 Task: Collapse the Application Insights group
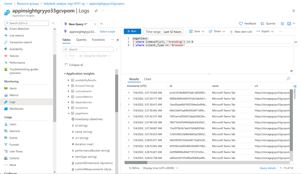(x=65, y=73)
